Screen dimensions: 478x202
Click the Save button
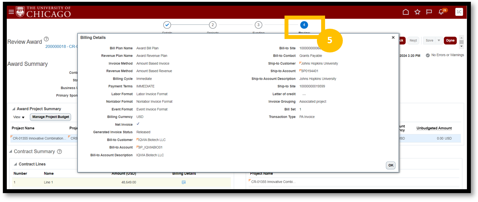tap(429, 40)
